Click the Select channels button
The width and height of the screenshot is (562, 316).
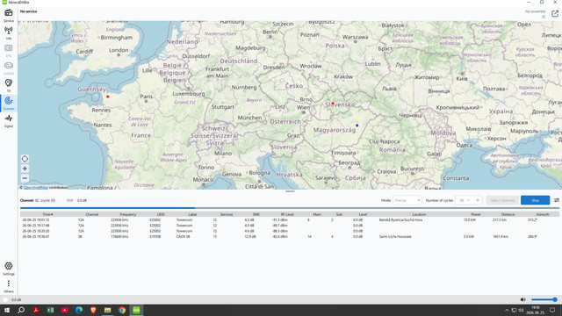[x=502, y=200]
